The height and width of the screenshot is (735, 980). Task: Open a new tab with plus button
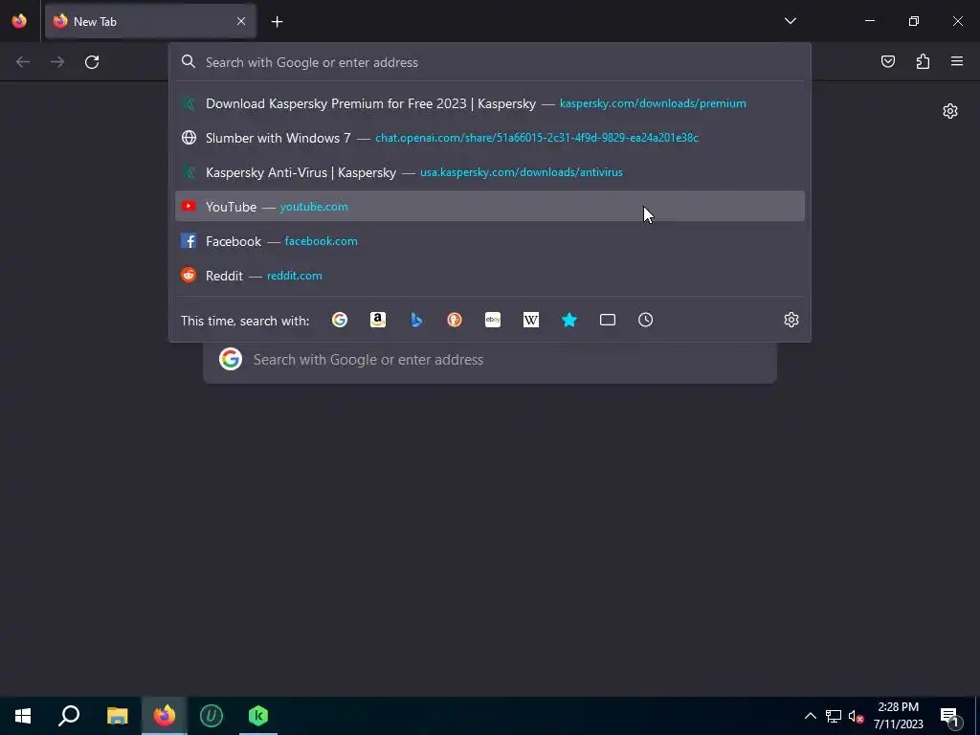277,22
